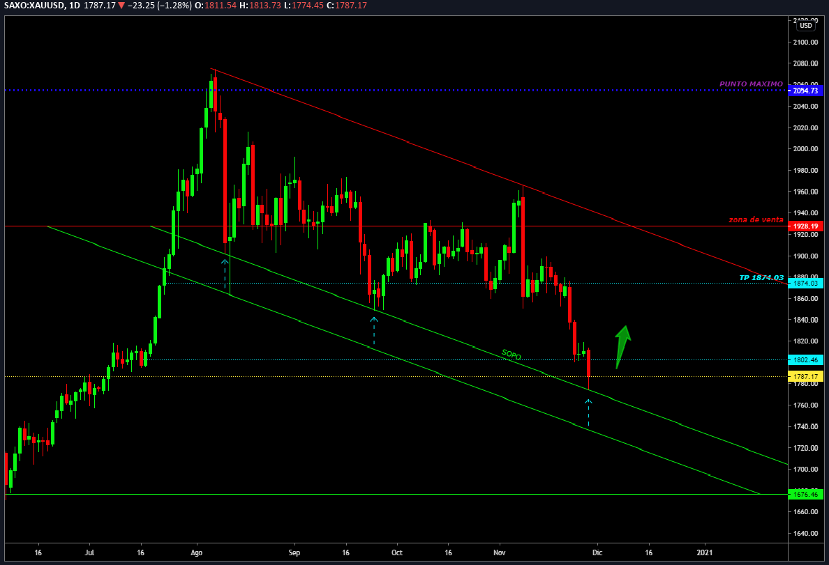Screen dimensions: 829x565
Task: Click the SAXO:XAUUSD symbol title
Action: (35, 6)
